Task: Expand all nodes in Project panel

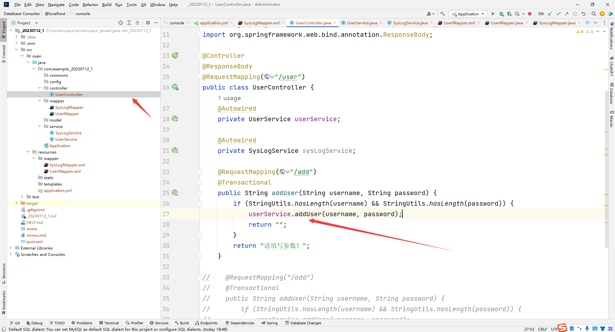Action: (x=129, y=23)
